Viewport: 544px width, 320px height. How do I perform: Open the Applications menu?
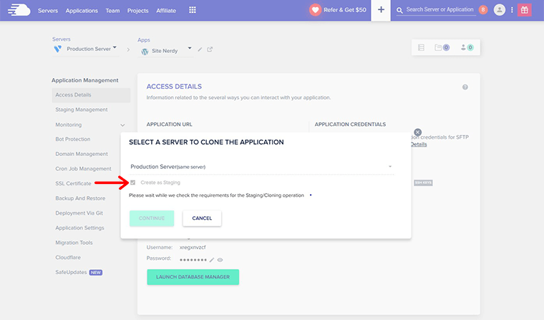(82, 11)
